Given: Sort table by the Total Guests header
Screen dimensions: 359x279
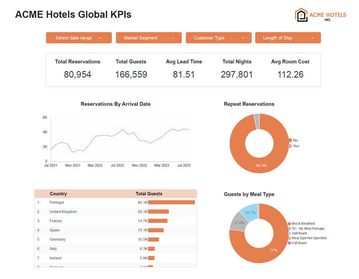Looking at the screenshot, I should tap(149, 194).
